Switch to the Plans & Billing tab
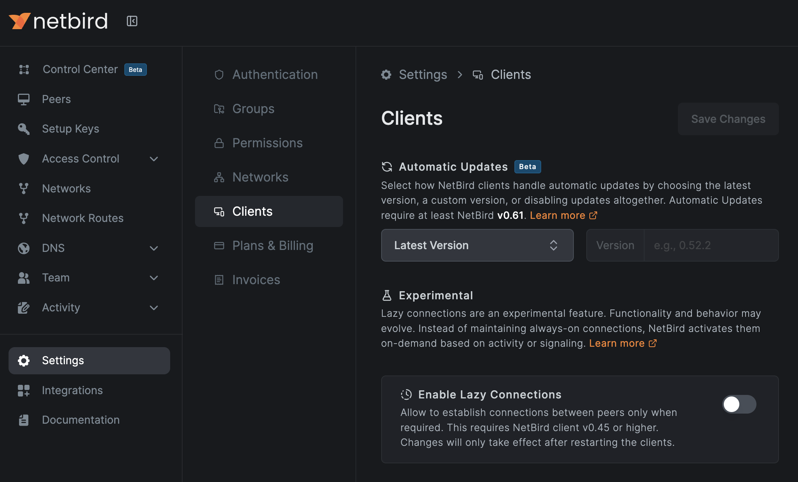This screenshot has height=482, width=798. pyautogui.click(x=272, y=245)
